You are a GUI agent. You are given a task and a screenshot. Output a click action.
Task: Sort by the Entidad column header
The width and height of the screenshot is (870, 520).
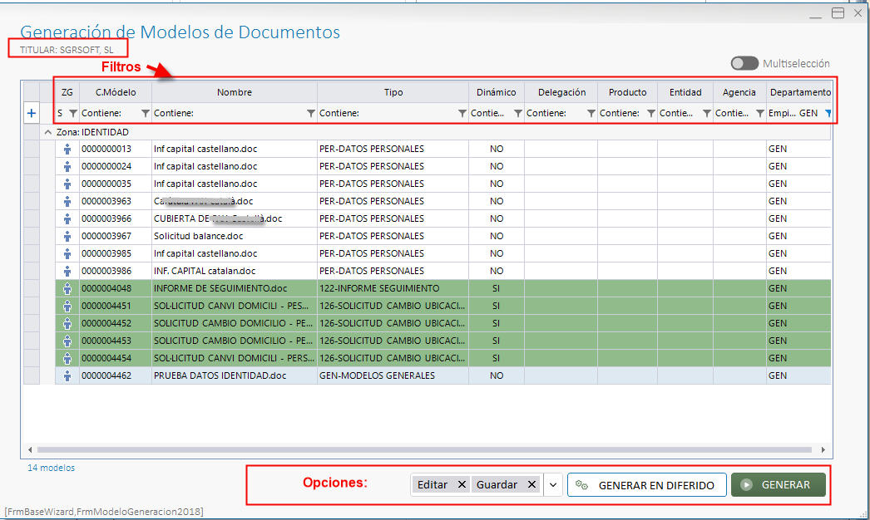[x=685, y=92]
